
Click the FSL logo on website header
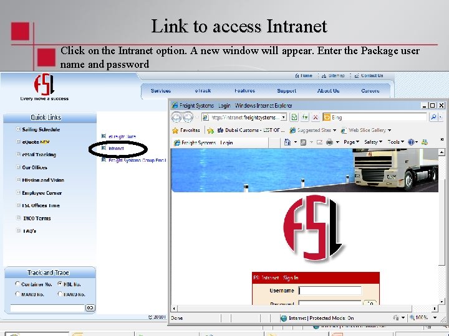(44, 84)
